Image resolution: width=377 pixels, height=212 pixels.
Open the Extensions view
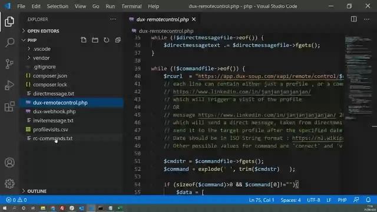9,106
